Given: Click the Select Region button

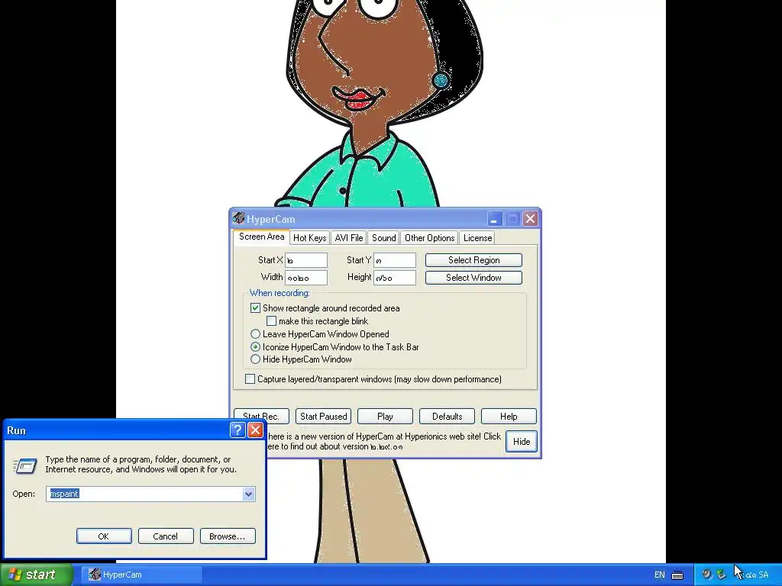Looking at the screenshot, I should click(x=473, y=260).
